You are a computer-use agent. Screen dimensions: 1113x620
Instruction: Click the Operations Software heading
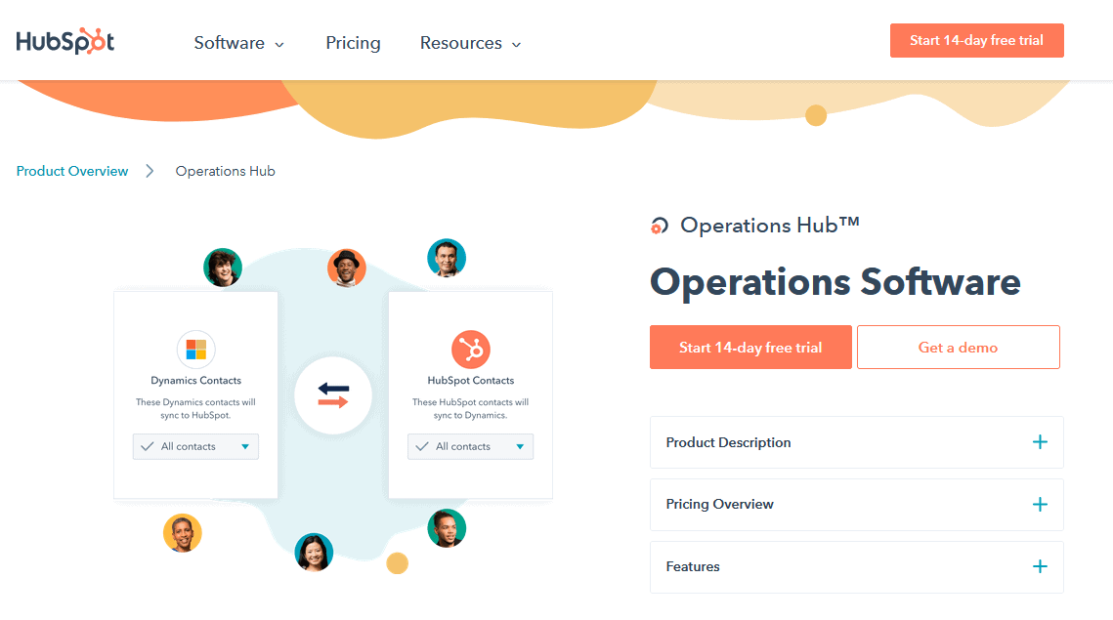click(x=835, y=281)
